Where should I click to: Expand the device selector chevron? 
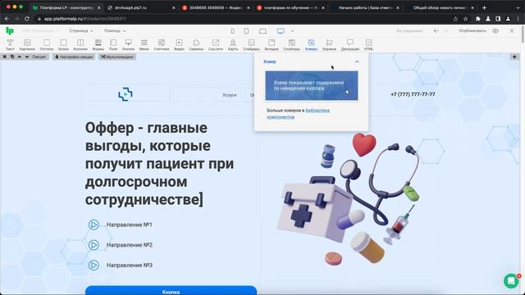[x=292, y=31]
